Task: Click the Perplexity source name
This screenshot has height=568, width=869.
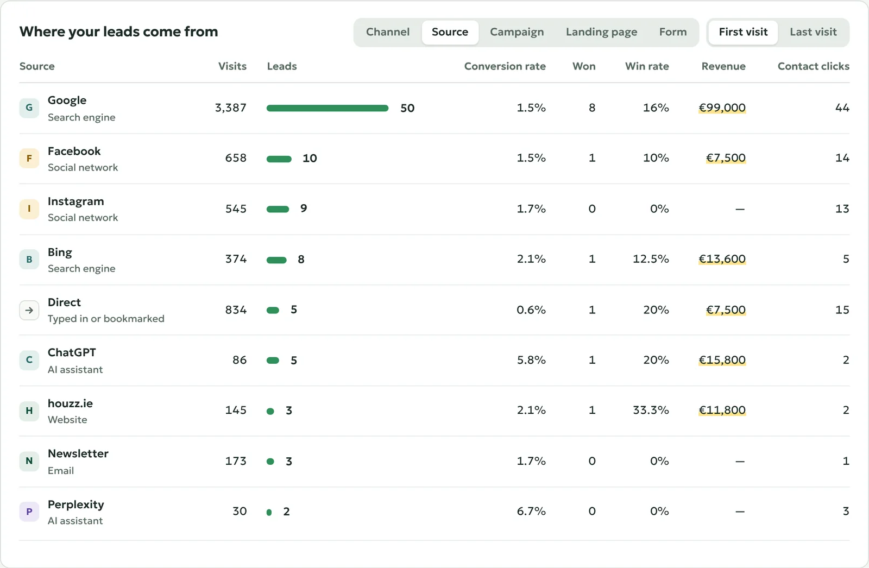Action: point(75,504)
